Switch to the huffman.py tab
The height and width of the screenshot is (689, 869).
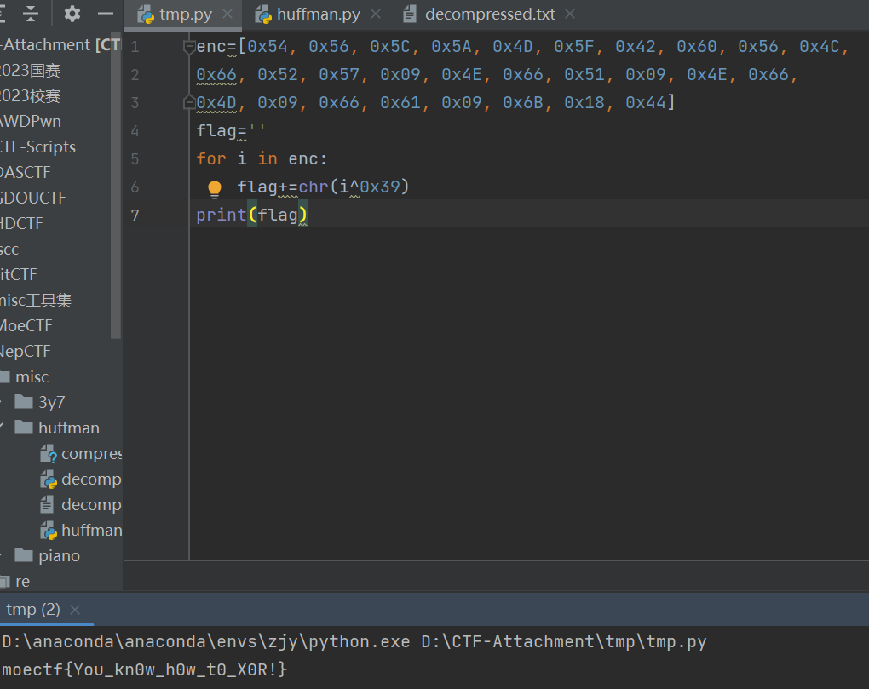(x=318, y=14)
